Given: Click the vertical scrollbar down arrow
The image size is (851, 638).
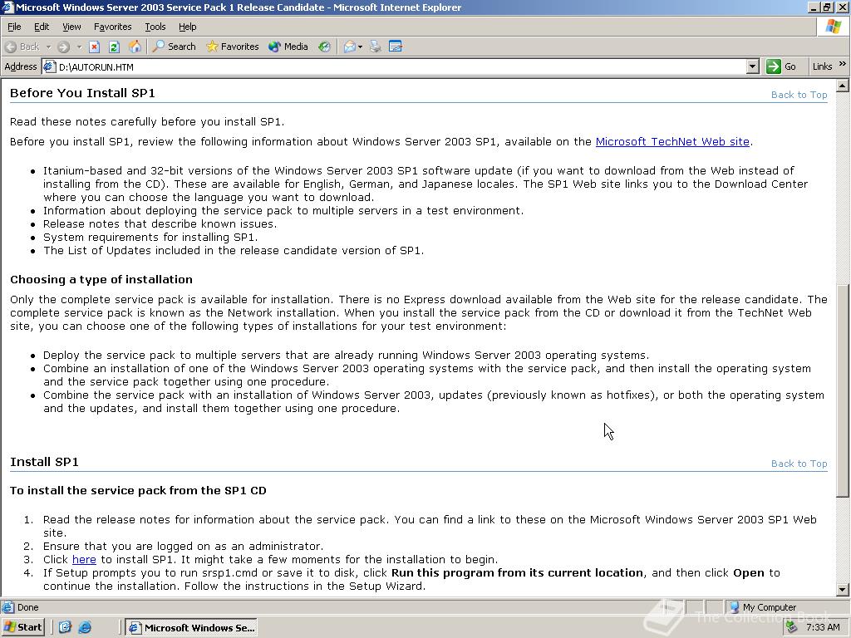Looking at the screenshot, I should (x=843, y=589).
